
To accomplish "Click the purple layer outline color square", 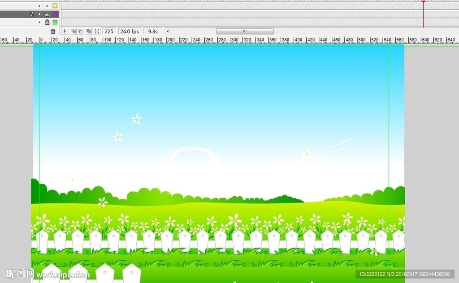I will [x=55, y=14].
